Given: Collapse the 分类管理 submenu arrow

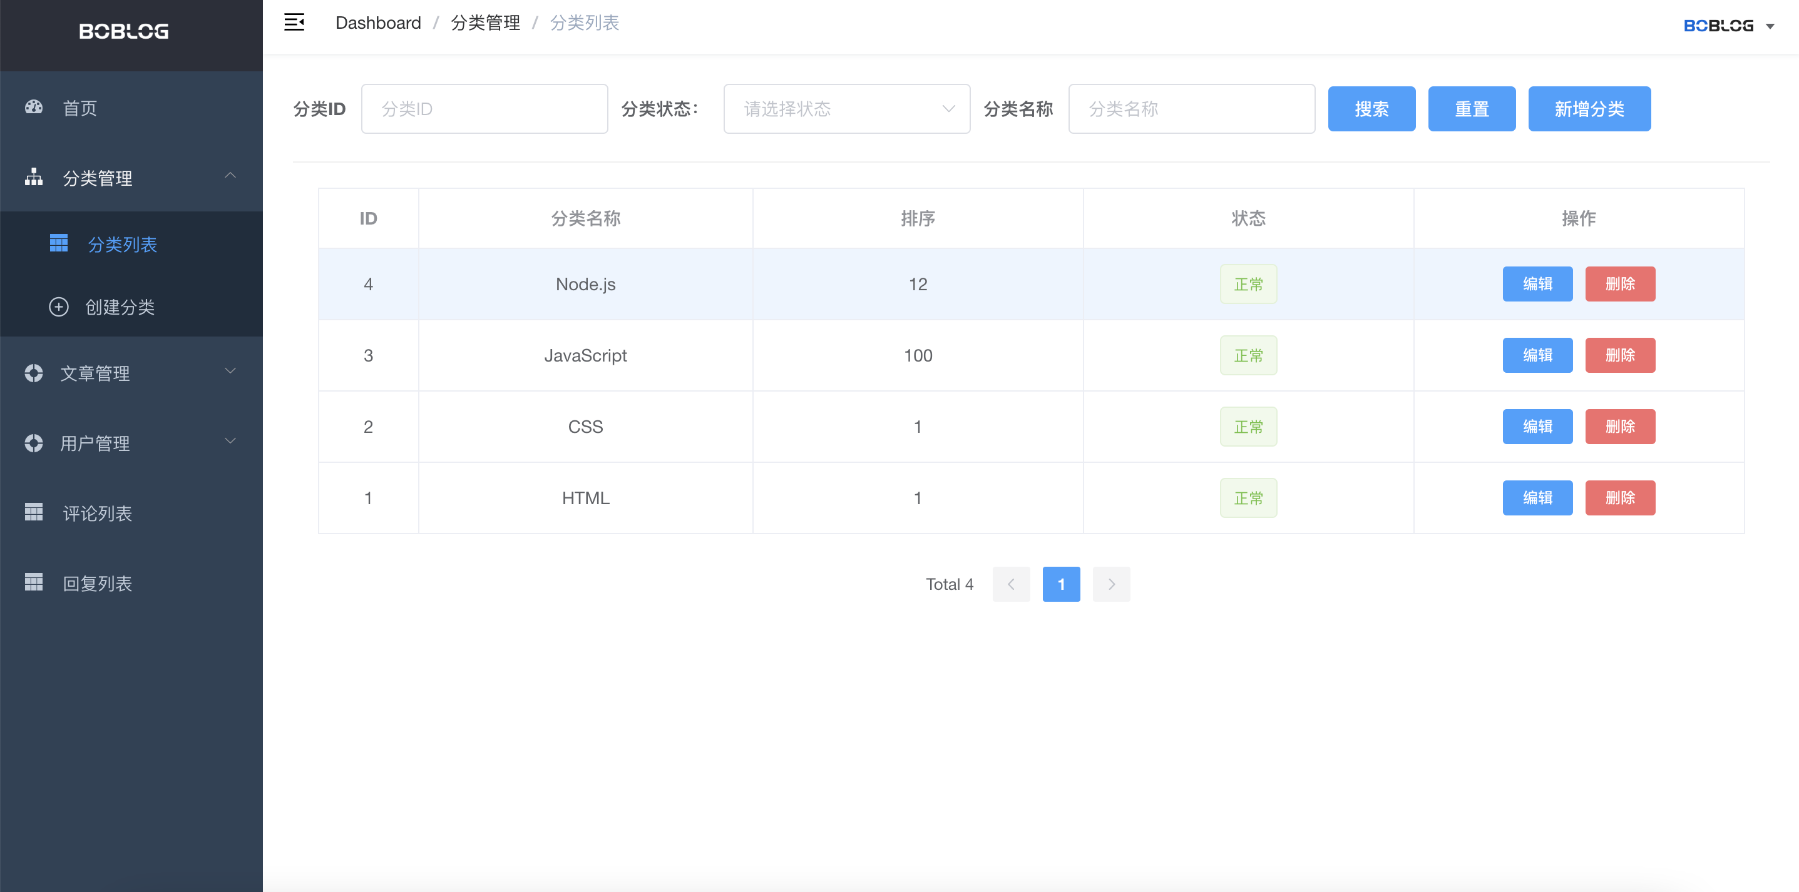Looking at the screenshot, I should pos(230,176).
